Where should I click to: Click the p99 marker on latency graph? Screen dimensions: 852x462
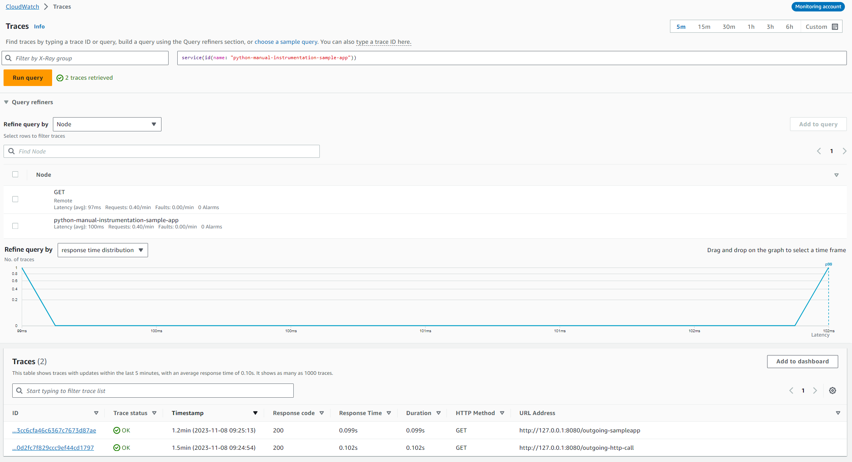tap(828, 264)
